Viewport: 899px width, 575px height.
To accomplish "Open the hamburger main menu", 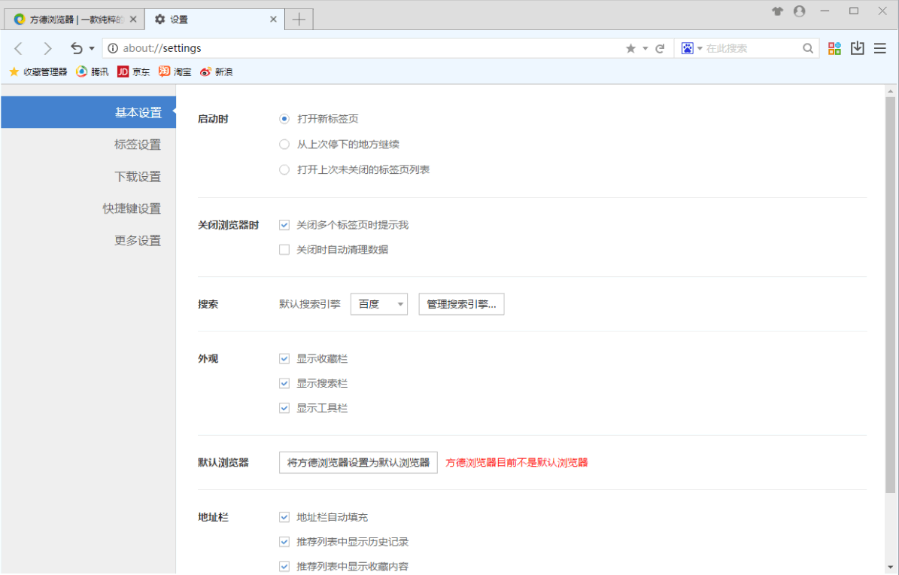I will pos(879,48).
